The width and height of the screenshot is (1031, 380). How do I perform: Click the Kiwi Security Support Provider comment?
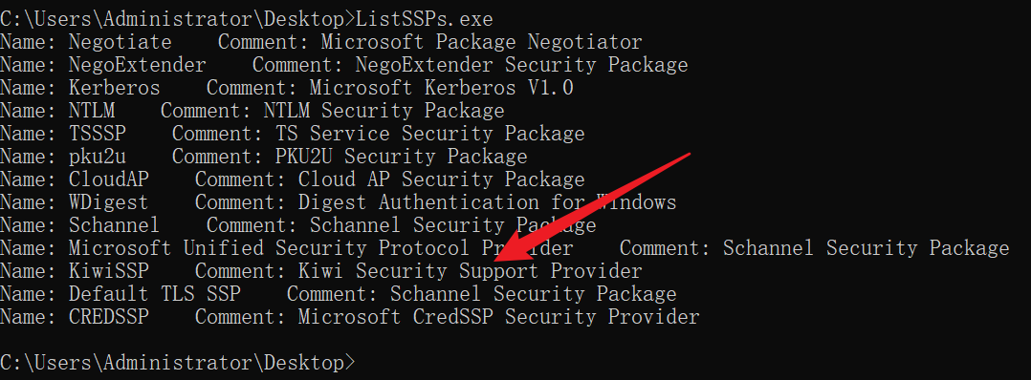(x=470, y=272)
